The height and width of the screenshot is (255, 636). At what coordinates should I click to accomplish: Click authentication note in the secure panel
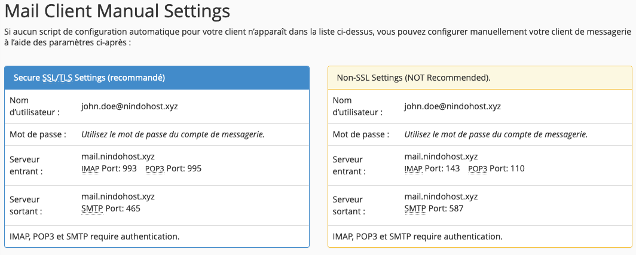click(x=94, y=236)
